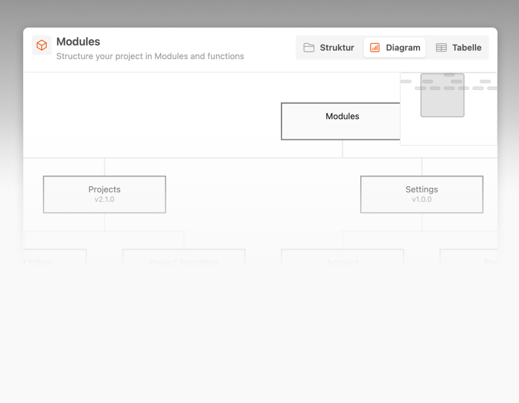Switch to the Struktur view tab
The image size is (519, 403).
pos(329,47)
